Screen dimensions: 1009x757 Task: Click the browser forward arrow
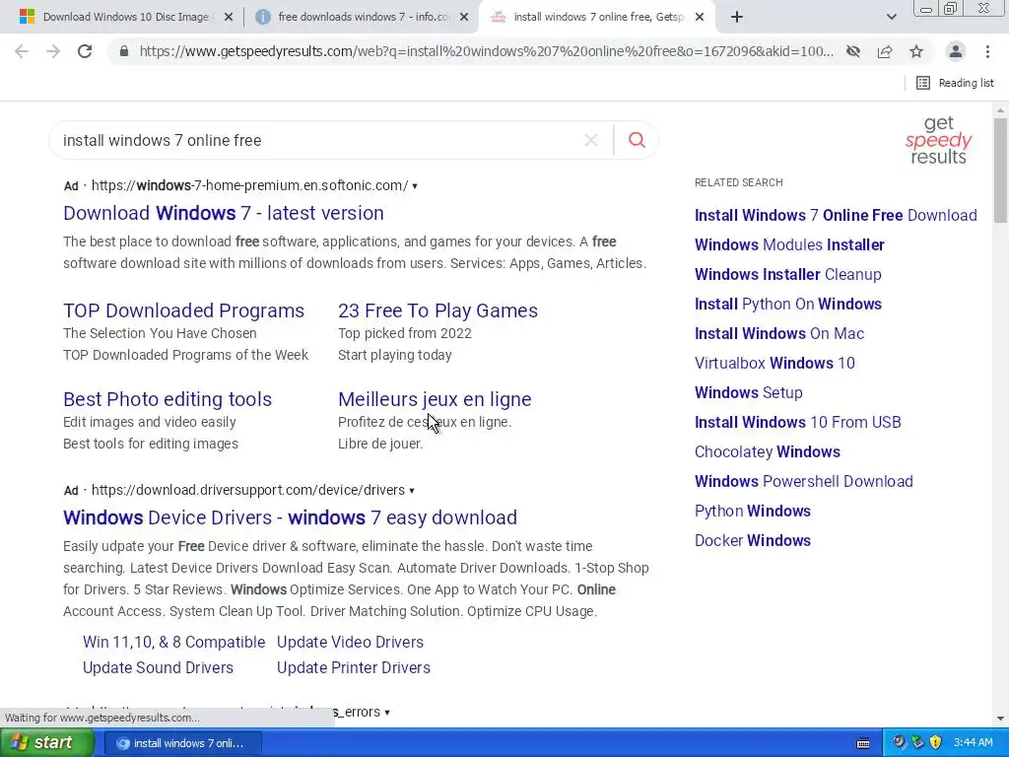coord(53,51)
